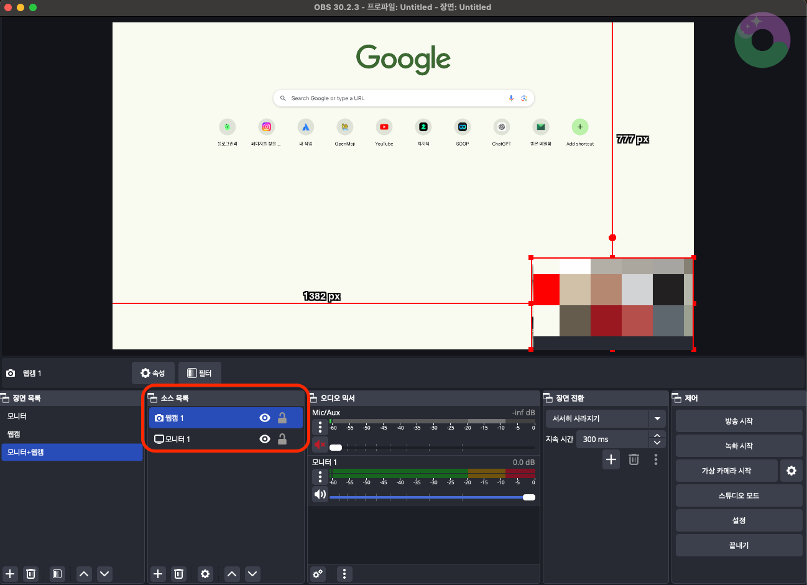Open the 서서히 사라지기 transition dropdown
Viewport: 807px width, 585px height.
606,418
